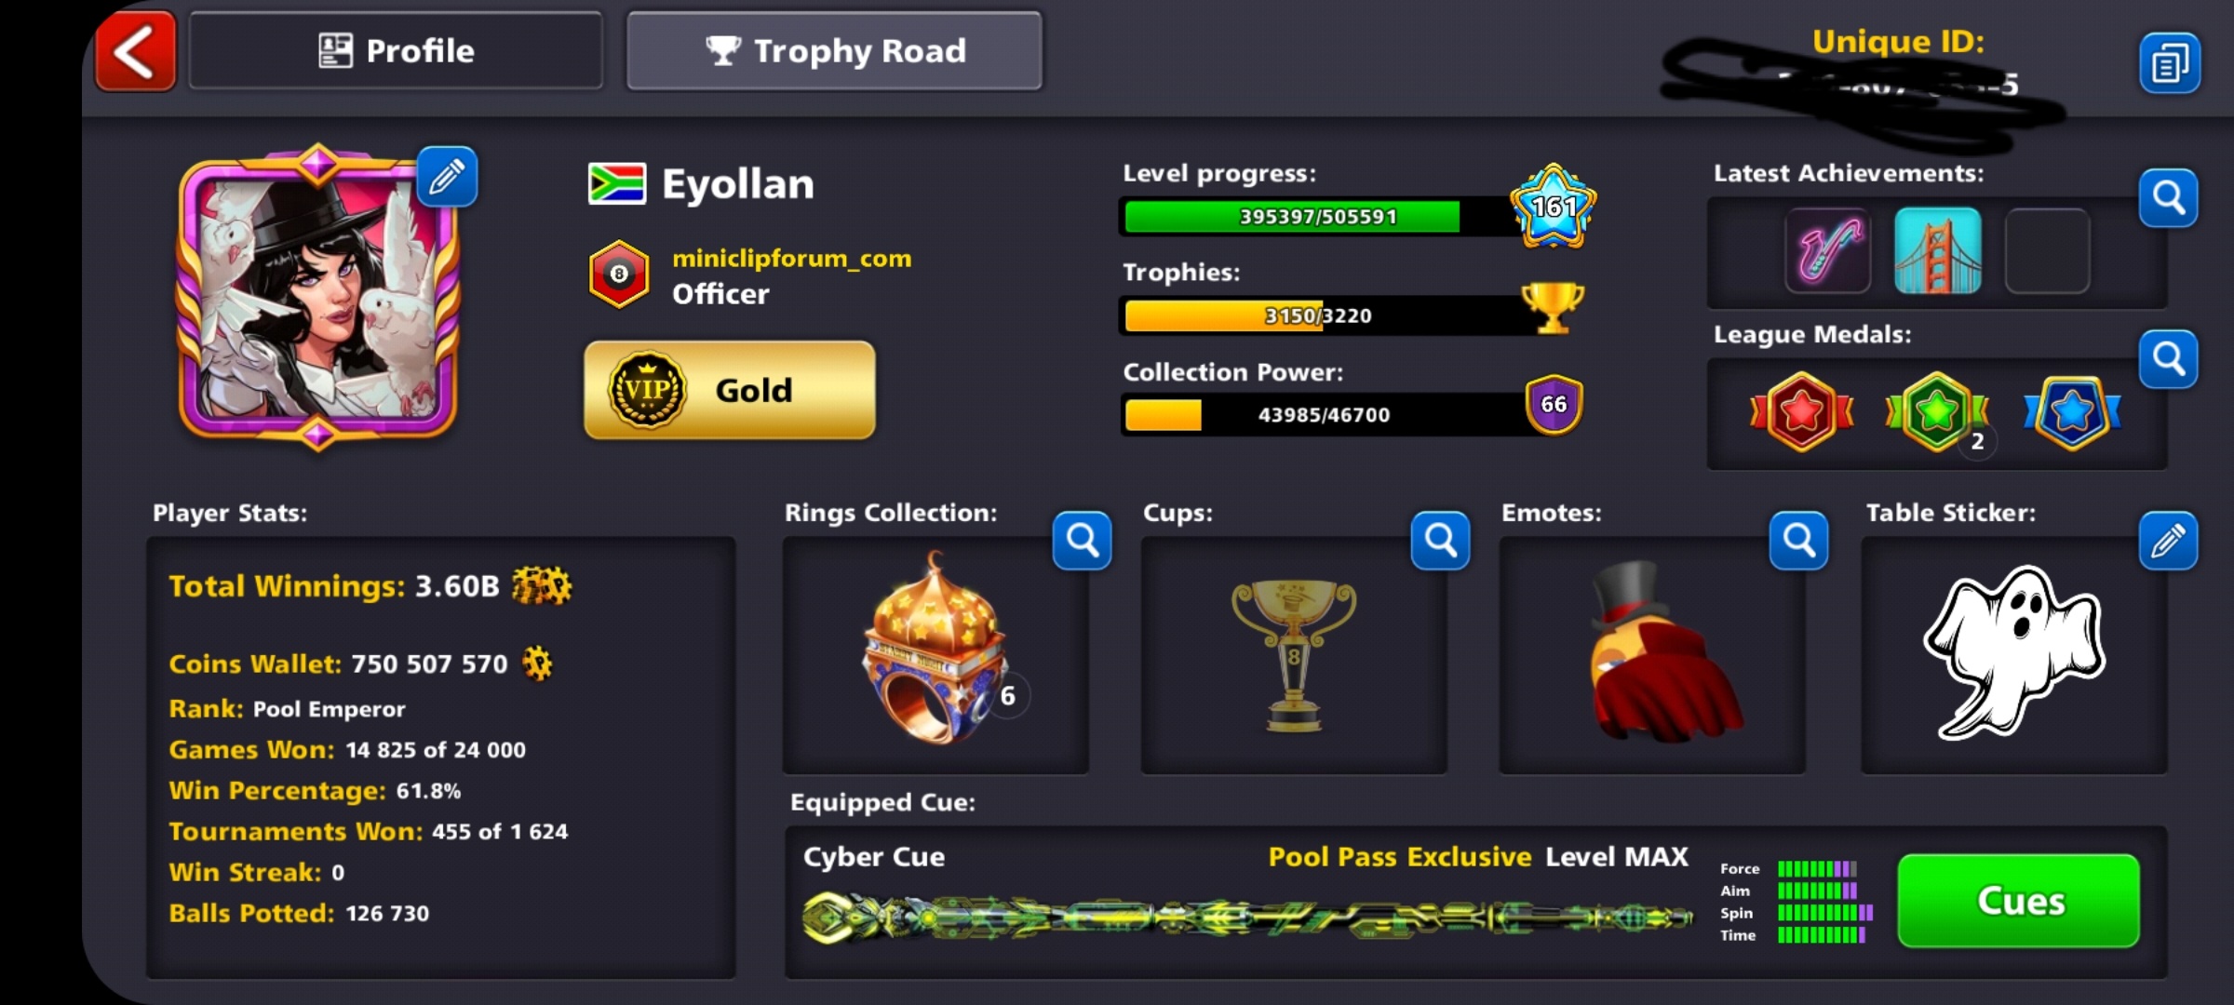Click the red back arrow button
Screen dimensions: 2234x1005
pos(136,51)
